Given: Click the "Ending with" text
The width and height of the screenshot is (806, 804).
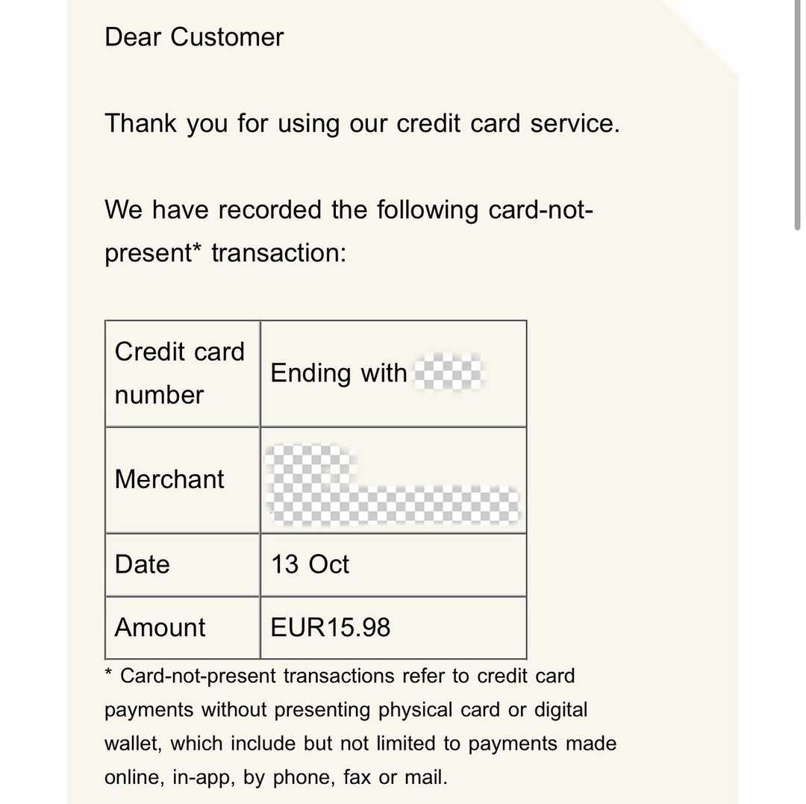Looking at the screenshot, I should click(x=338, y=373).
